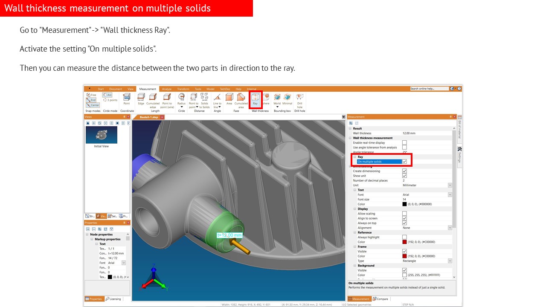Toggle Use angle tolerance from analysis
546x307 pixels.
(x=404, y=148)
